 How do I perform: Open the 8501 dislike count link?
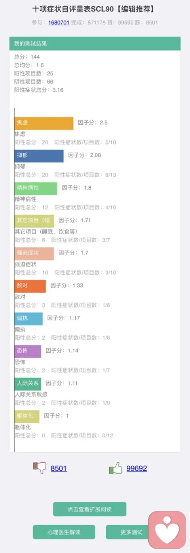[59, 468]
